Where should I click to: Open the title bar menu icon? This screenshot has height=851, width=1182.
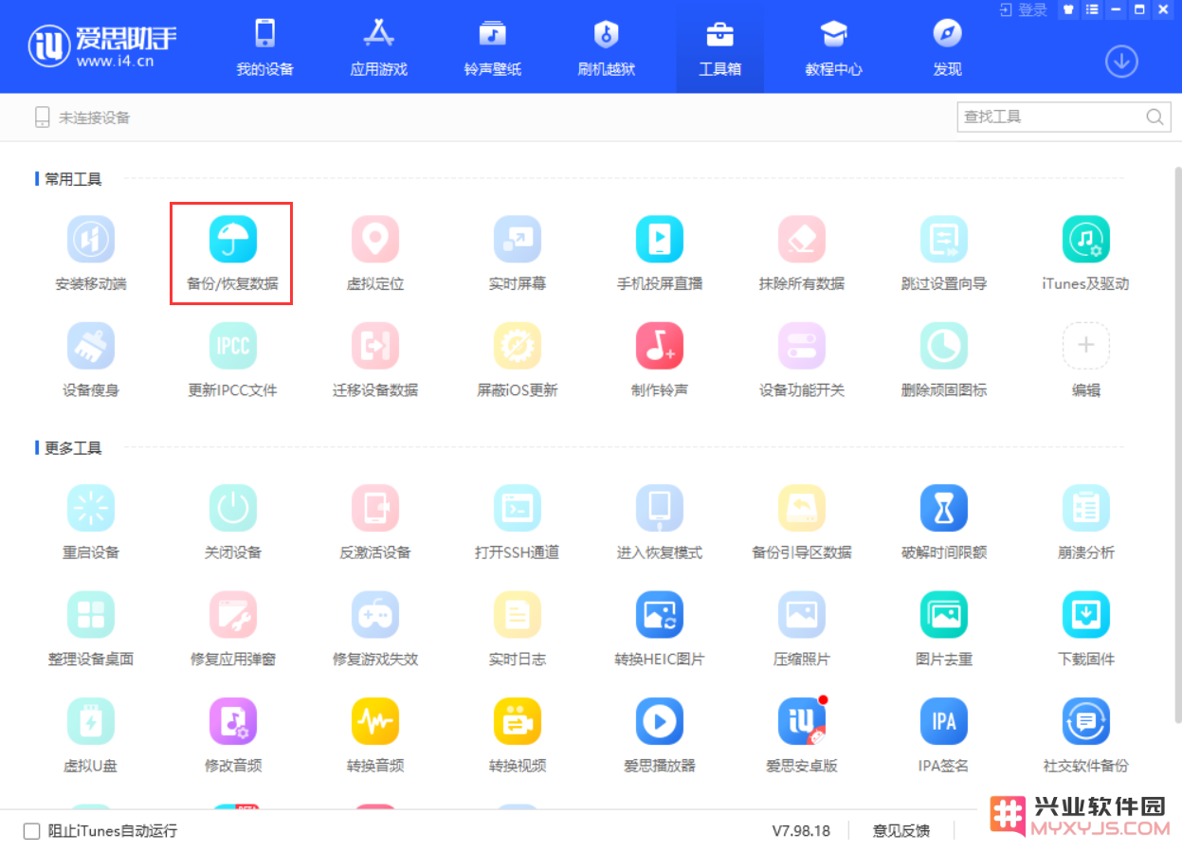pos(1092,9)
